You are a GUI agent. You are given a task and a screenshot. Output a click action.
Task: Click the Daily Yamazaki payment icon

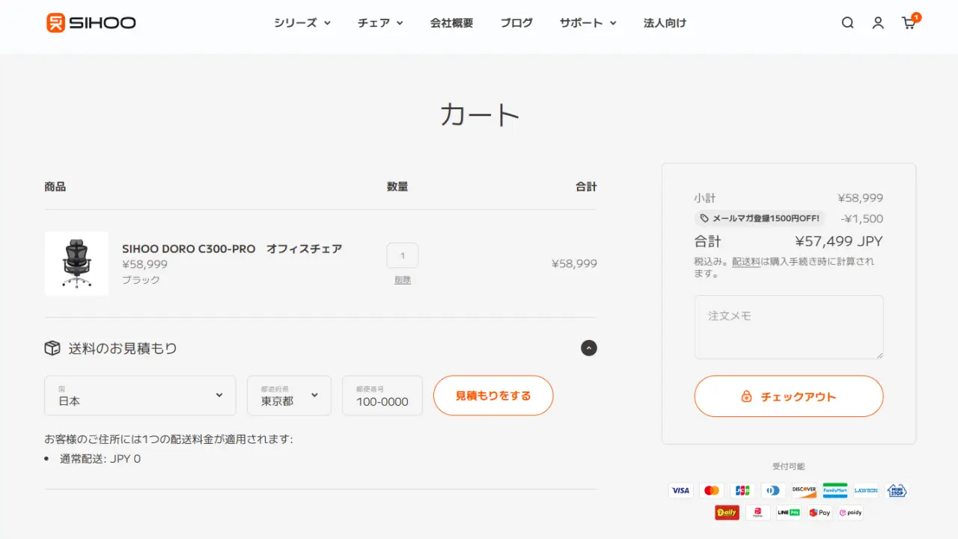click(727, 513)
